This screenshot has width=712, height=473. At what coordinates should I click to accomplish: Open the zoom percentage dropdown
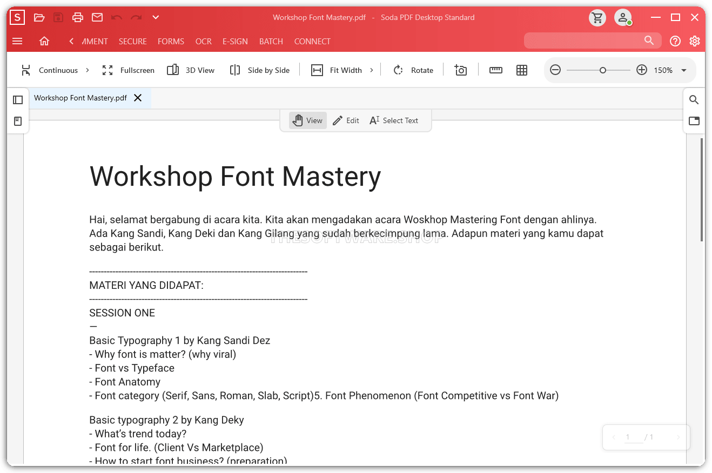point(684,70)
